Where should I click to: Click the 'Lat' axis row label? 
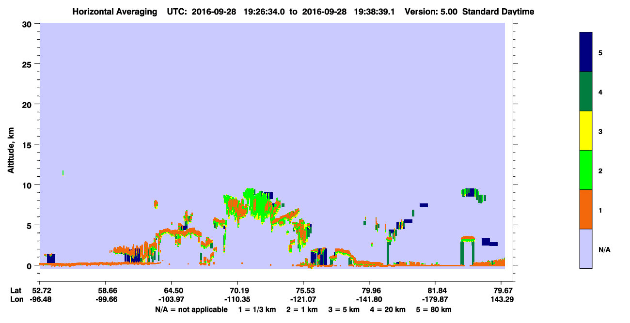coord(16,291)
